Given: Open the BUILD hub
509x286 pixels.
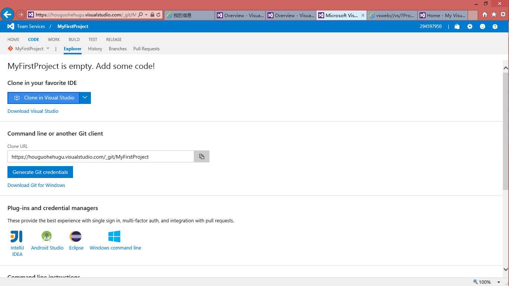Looking at the screenshot, I should coord(74,39).
